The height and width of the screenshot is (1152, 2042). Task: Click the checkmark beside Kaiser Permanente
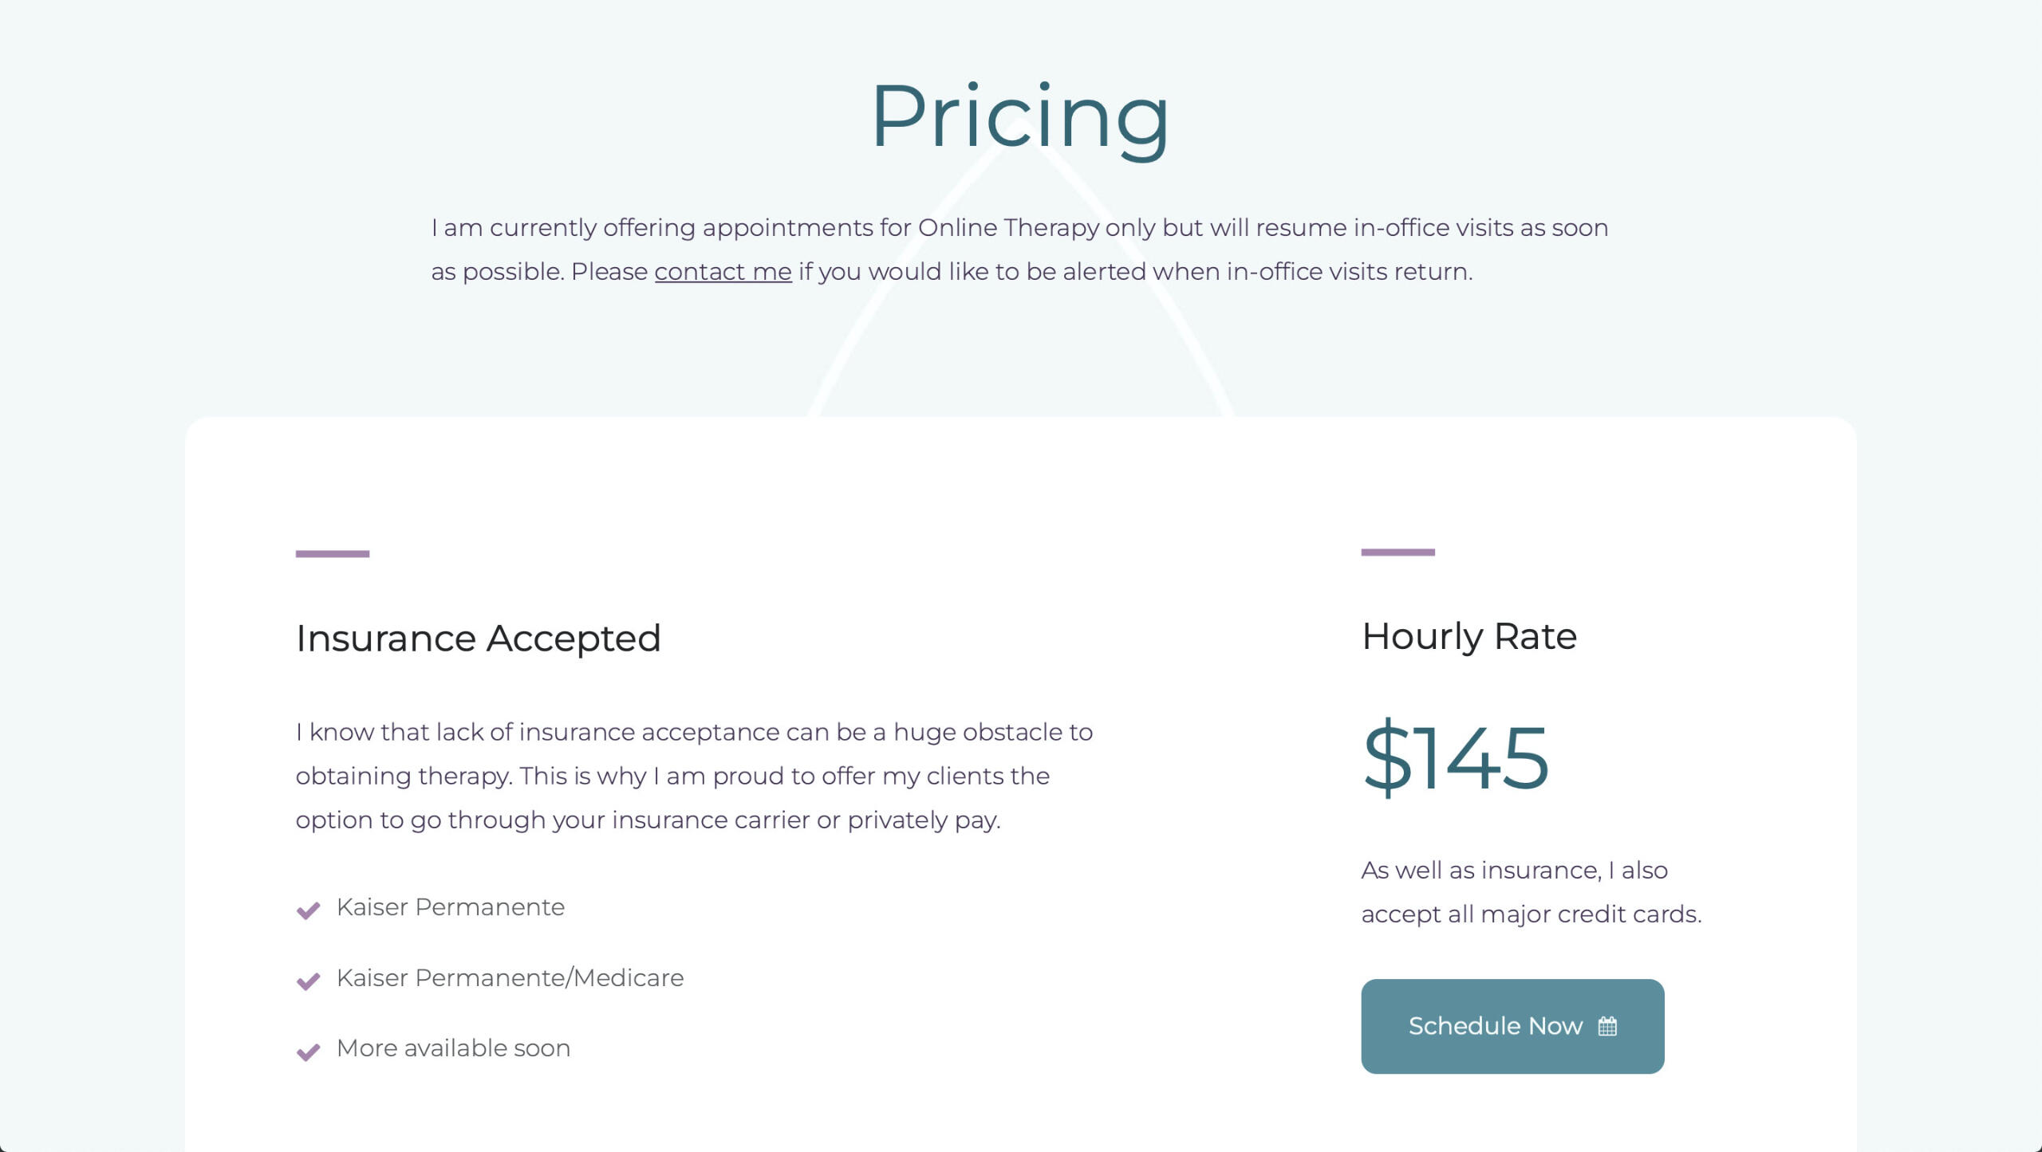308,910
